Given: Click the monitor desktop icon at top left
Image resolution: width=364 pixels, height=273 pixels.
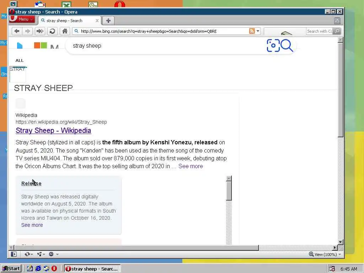Looking at the screenshot, I should click(x=13, y=4).
